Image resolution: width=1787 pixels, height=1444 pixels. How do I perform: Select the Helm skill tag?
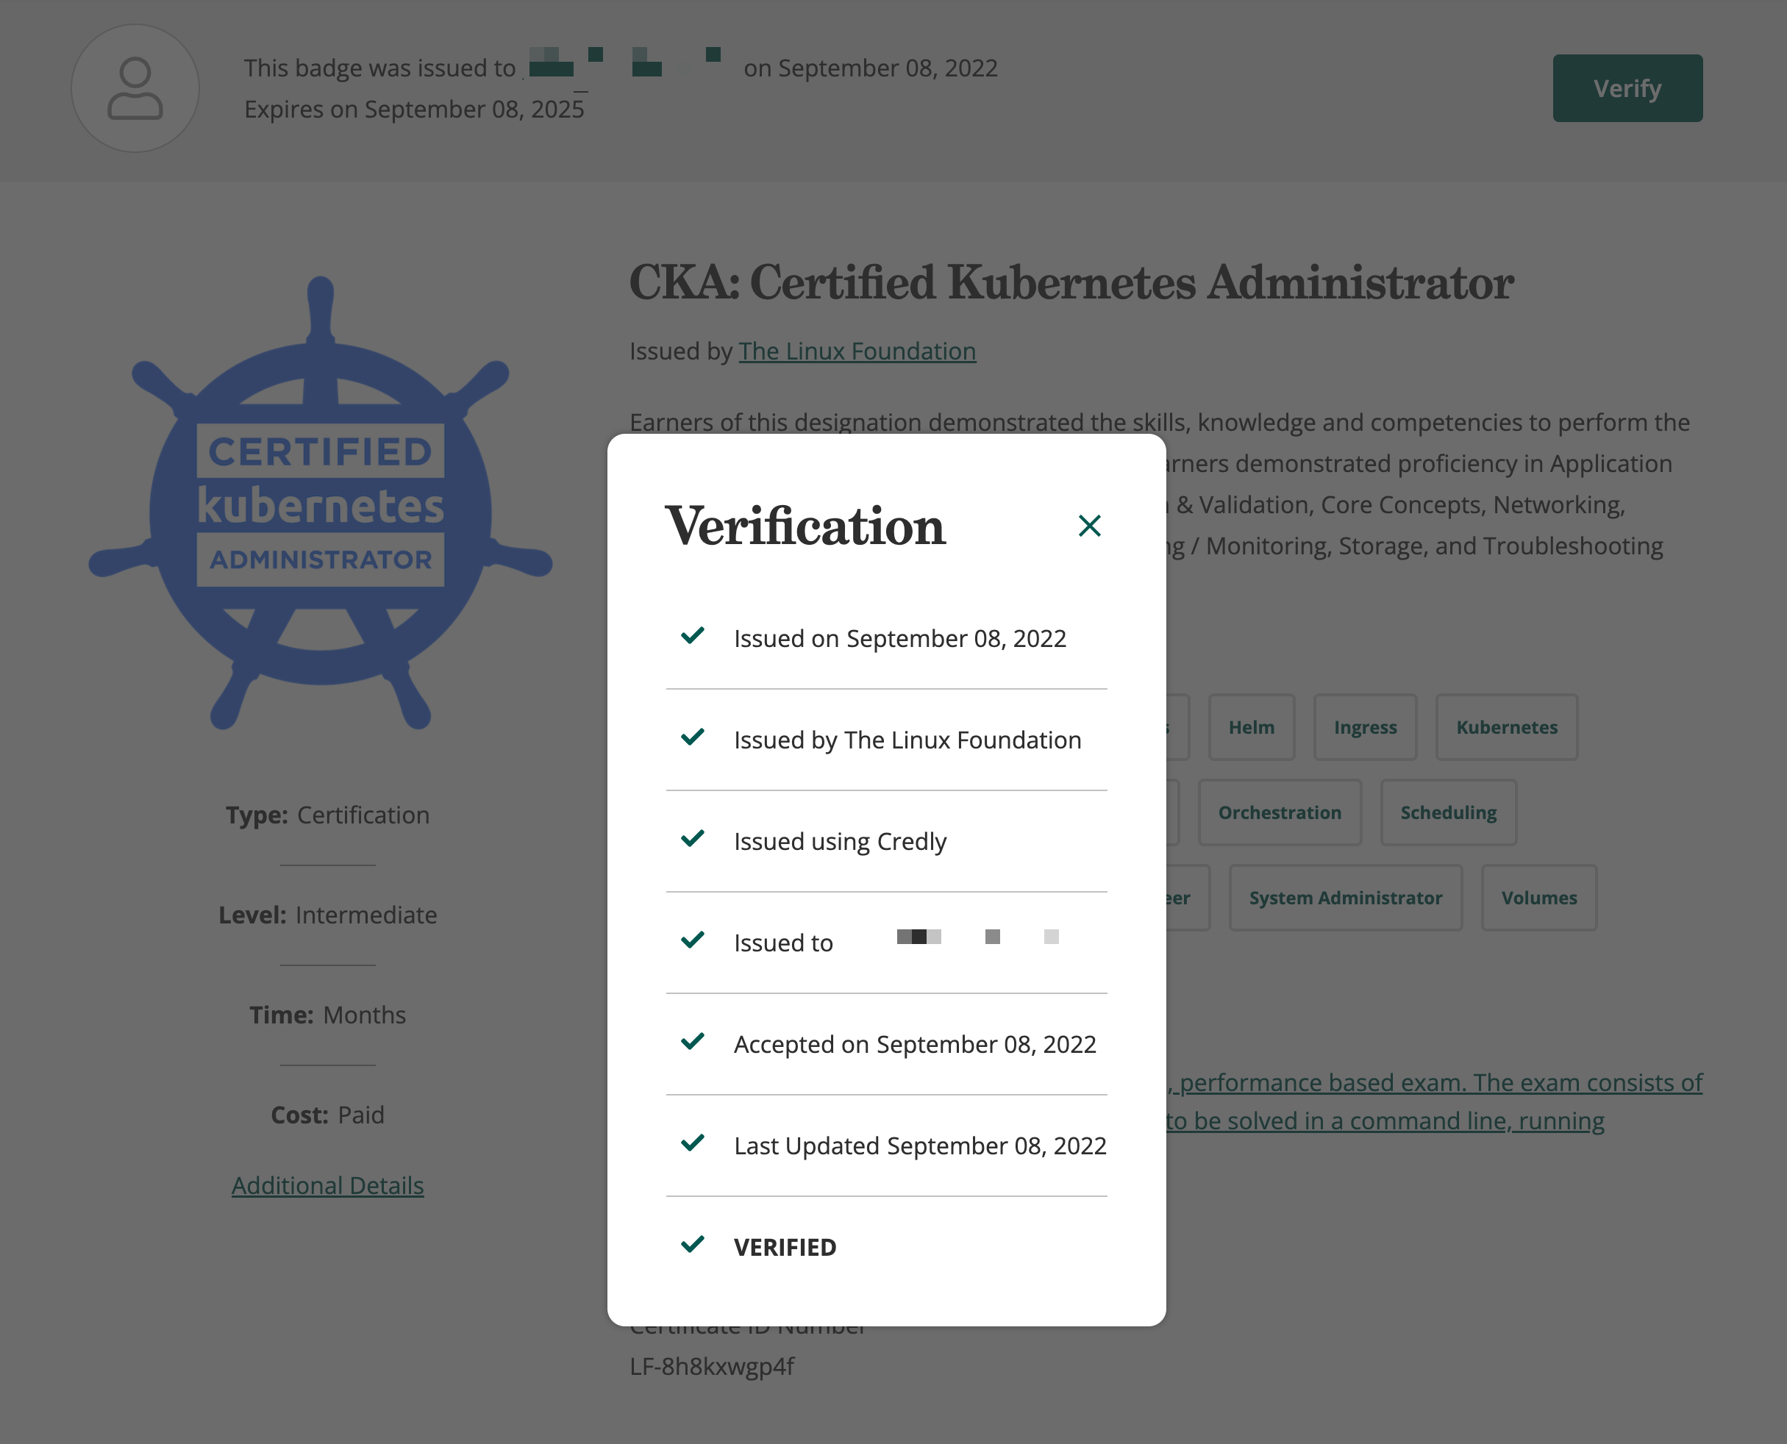[1250, 727]
